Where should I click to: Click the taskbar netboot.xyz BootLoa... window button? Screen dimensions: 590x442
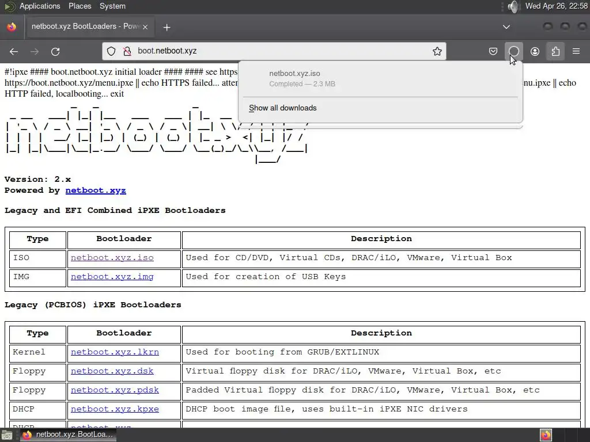68,435
